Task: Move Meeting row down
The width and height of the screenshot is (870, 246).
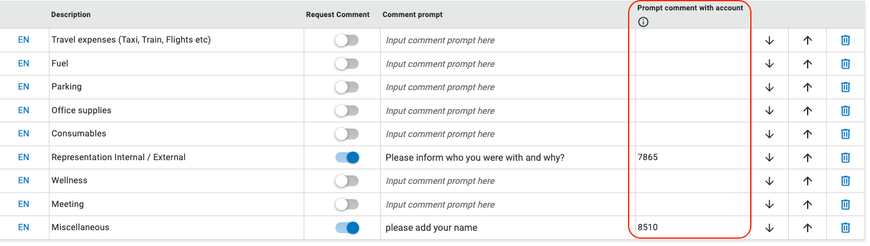Action: [770, 204]
